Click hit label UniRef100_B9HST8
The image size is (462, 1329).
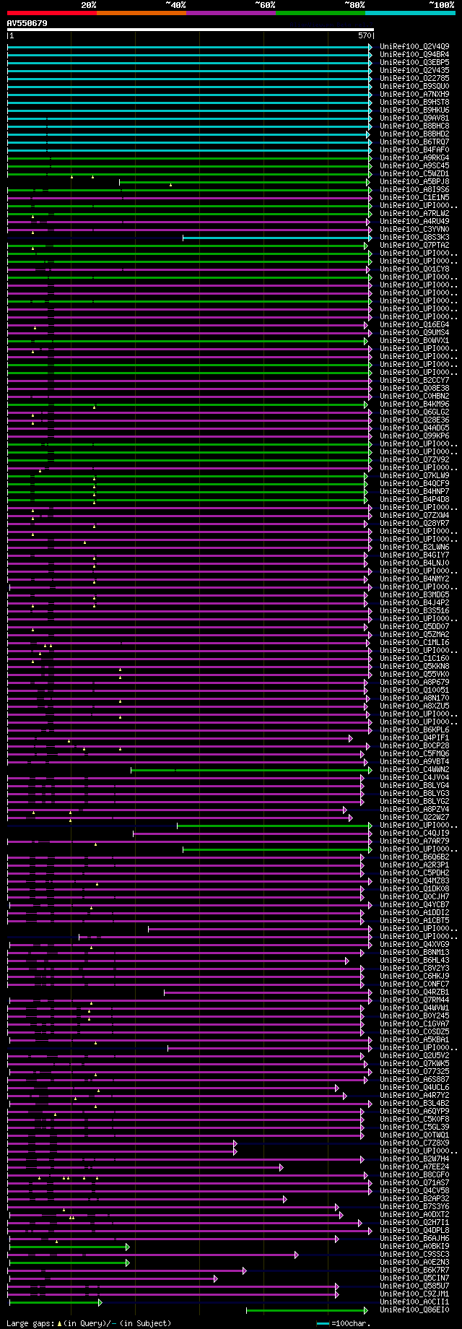point(414,102)
